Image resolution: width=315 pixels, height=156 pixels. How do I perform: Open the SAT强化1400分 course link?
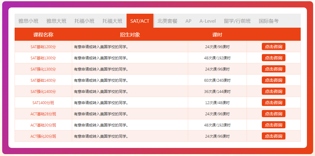tap(43, 92)
